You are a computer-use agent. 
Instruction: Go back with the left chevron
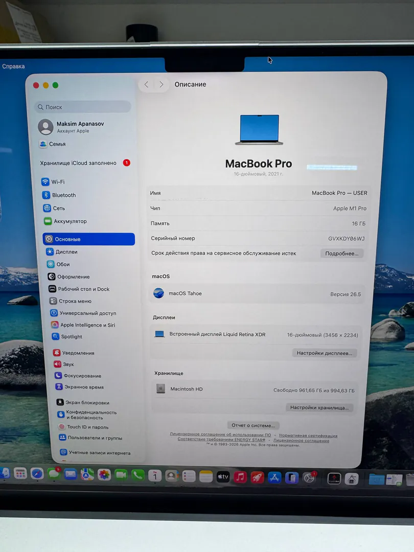click(x=147, y=84)
